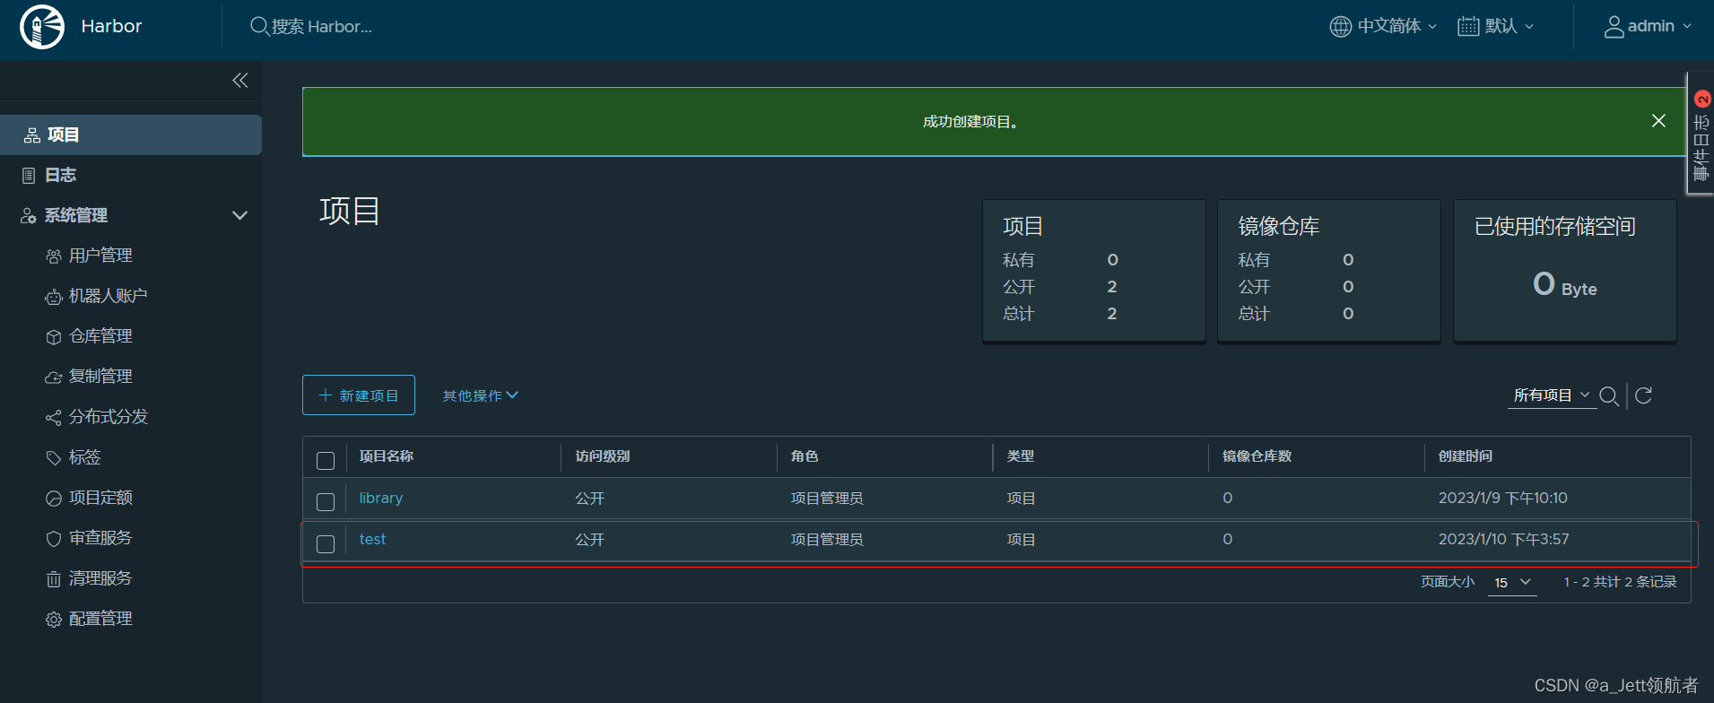Viewport: 1714px width, 703px height.
Task: Click the 搜索 Harbor search field
Action: (x=322, y=27)
